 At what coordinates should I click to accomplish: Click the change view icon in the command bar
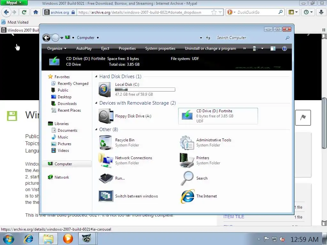coord(255,48)
